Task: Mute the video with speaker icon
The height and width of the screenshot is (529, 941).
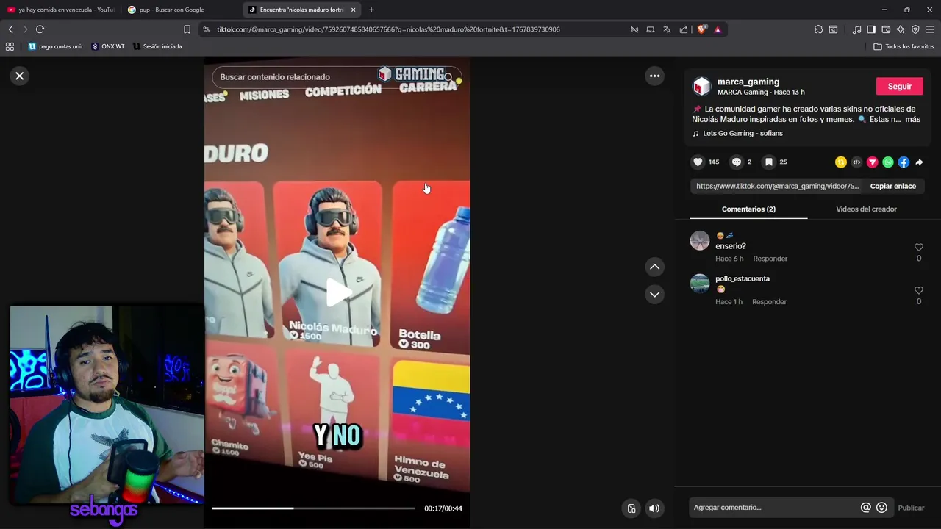Action: pos(654,508)
